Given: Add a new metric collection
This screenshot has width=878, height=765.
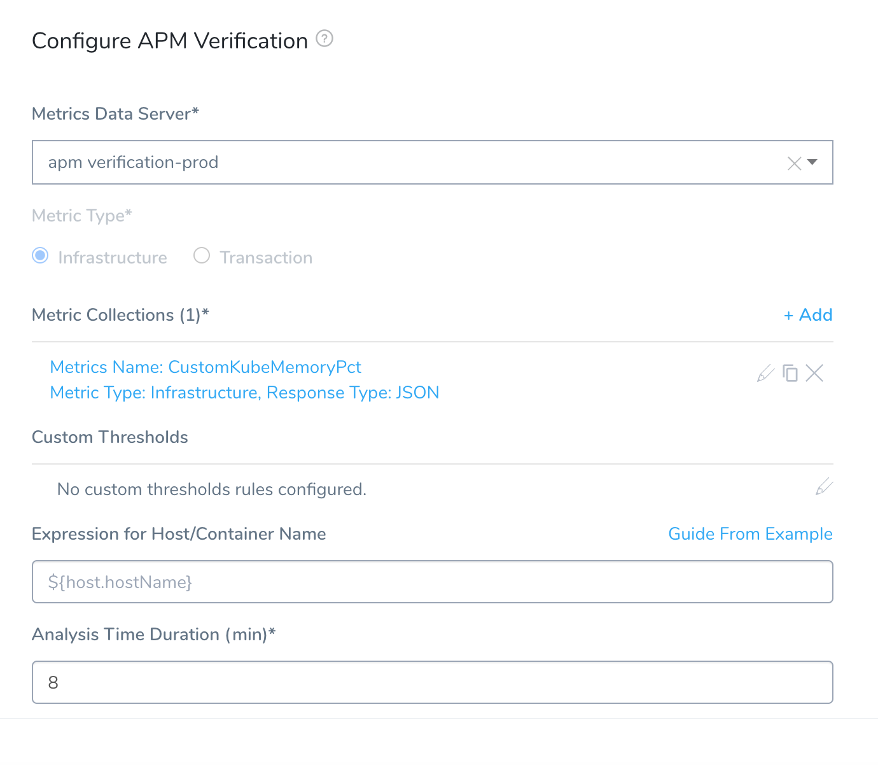Looking at the screenshot, I should 808,314.
